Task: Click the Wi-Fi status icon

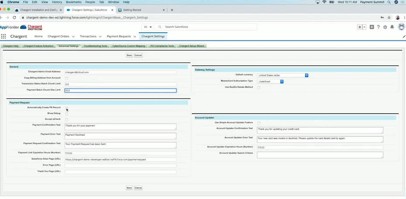Action: coord(324,2)
